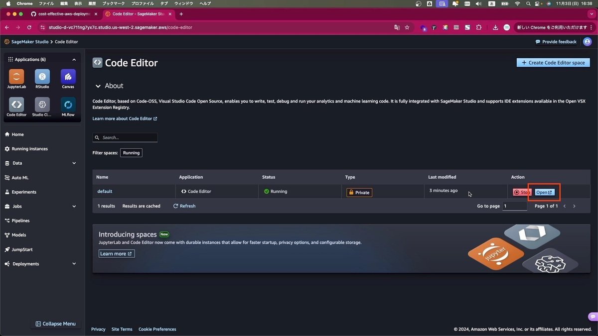Launch the Canvas application
The image size is (598, 336).
click(68, 79)
